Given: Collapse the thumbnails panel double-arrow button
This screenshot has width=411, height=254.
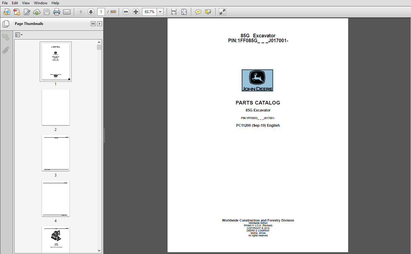Looking at the screenshot, I should pos(93,24).
